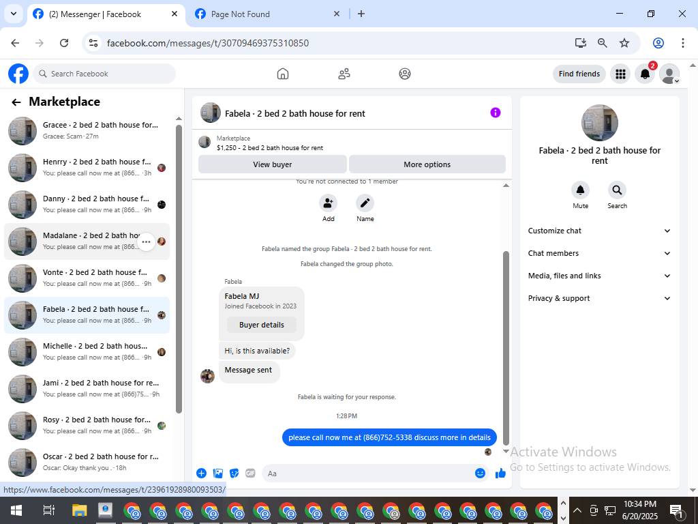Image resolution: width=698 pixels, height=524 pixels.
Task: Open the Vonte conversation
Action: tap(87, 278)
